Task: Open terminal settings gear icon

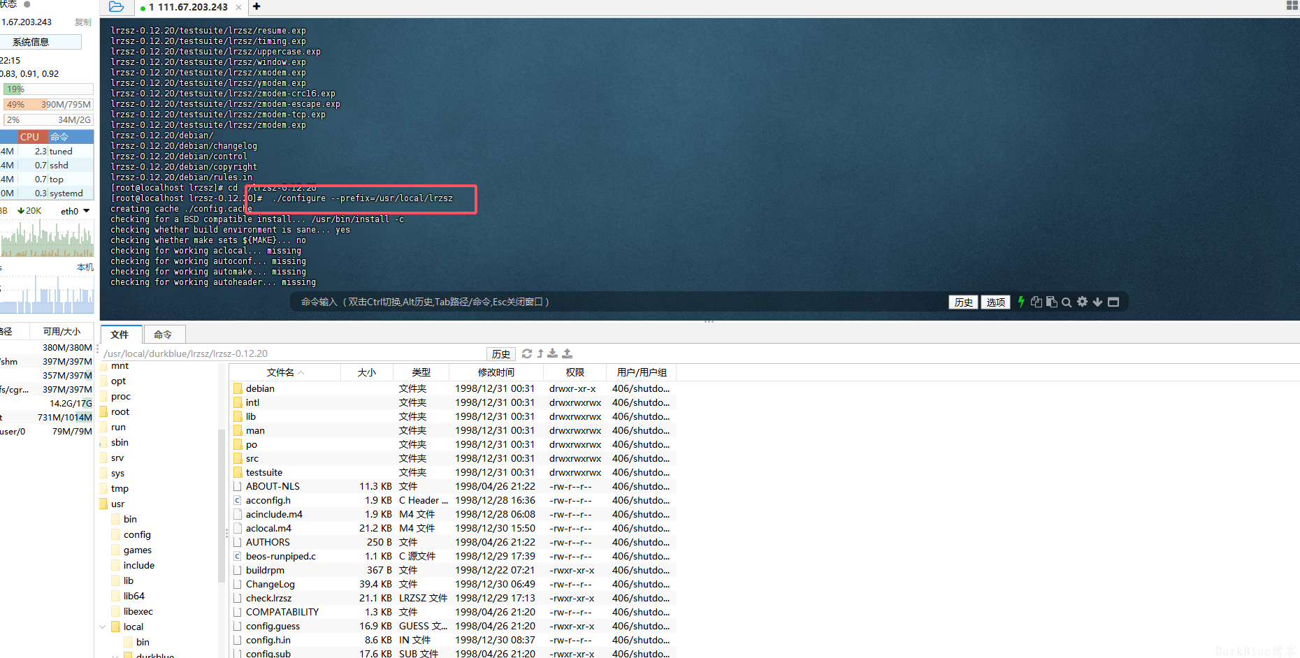Action: (1082, 302)
